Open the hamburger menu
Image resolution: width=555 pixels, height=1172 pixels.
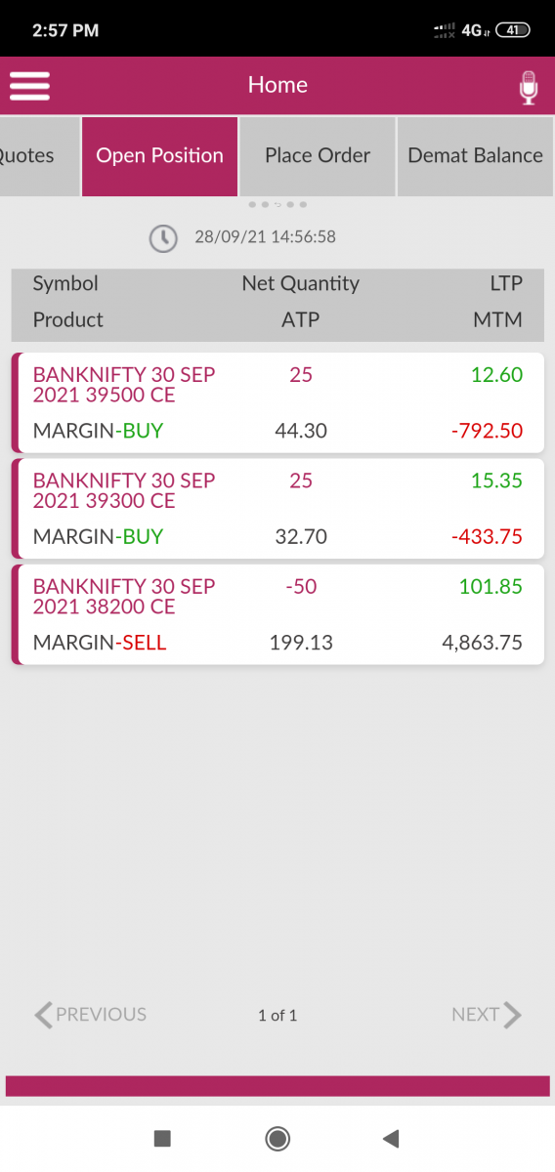coord(29,86)
